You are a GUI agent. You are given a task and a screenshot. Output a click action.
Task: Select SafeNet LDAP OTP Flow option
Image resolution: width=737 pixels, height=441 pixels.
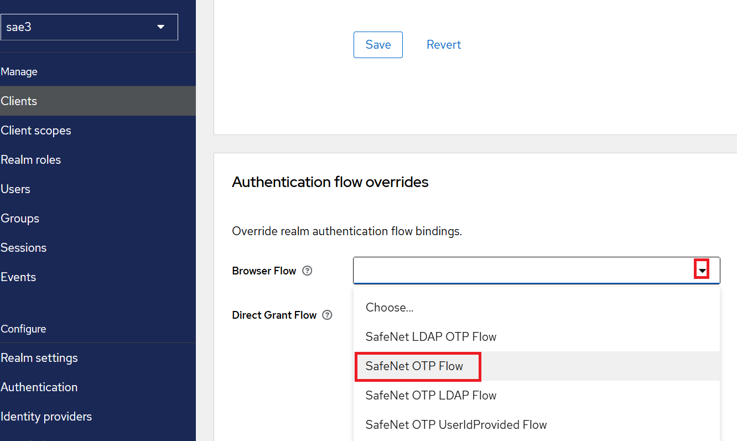(430, 337)
